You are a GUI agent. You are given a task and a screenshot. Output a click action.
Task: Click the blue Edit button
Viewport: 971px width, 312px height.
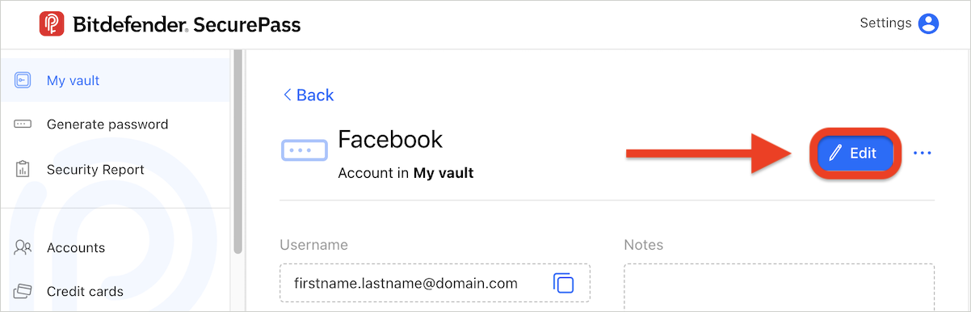tap(855, 153)
